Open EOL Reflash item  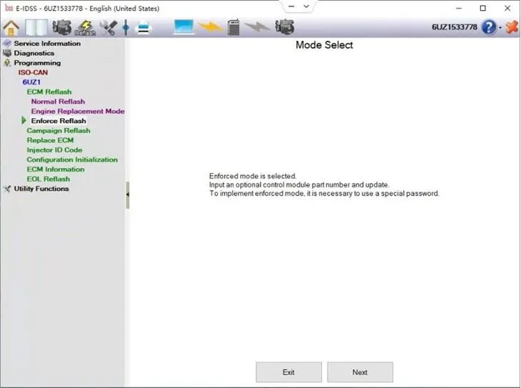click(x=49, y=179)
